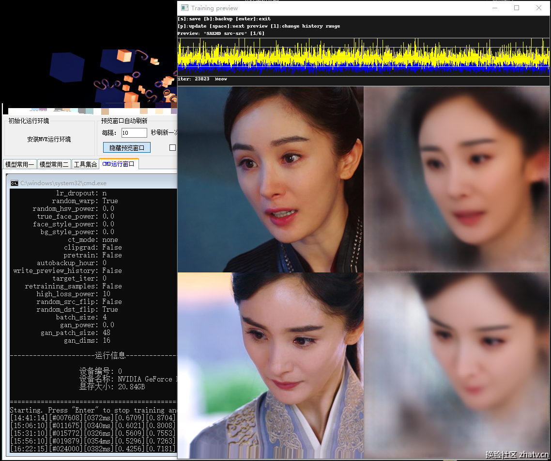Click the "high_loss_power: 10" line

(x=74, y=294)
